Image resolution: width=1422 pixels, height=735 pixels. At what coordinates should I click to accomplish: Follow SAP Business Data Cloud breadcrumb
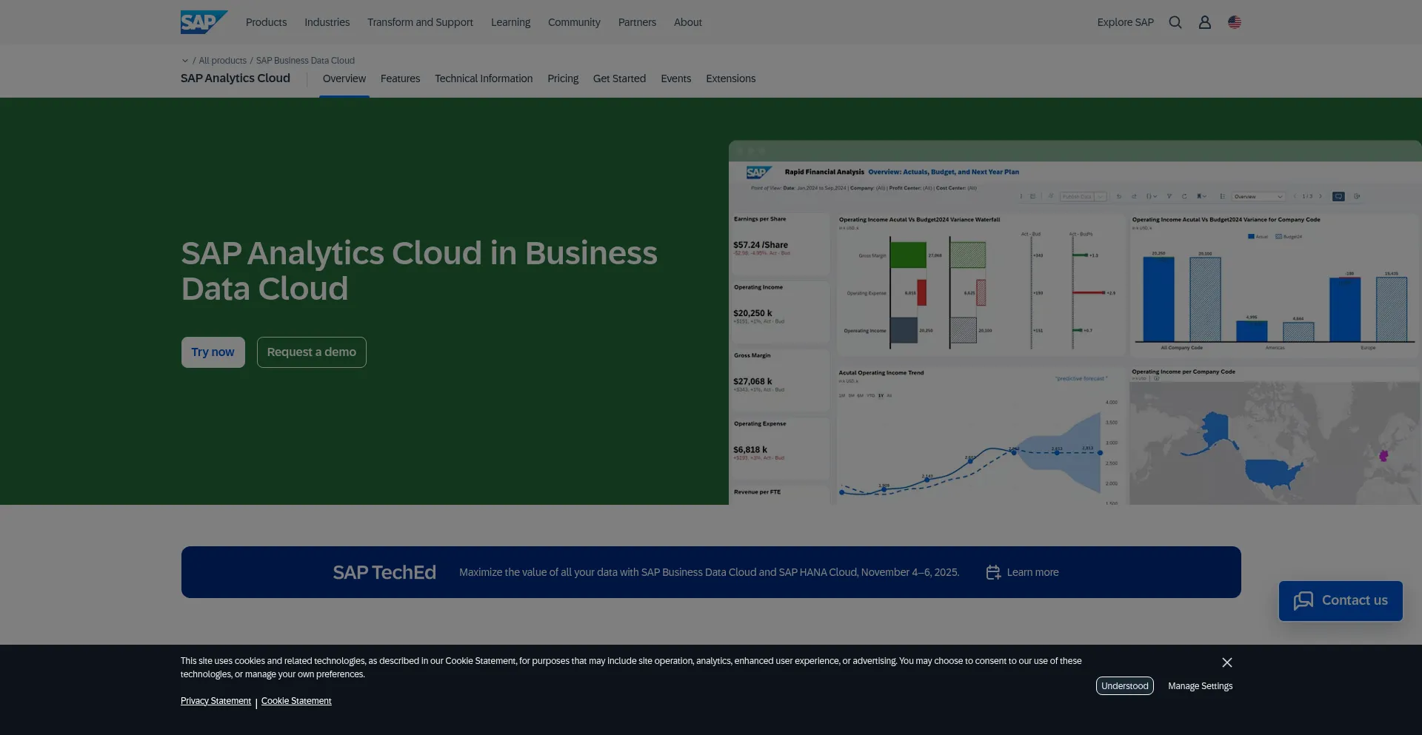coord(305,61)
